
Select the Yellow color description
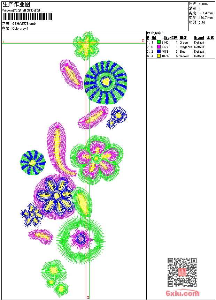point(184,56)
